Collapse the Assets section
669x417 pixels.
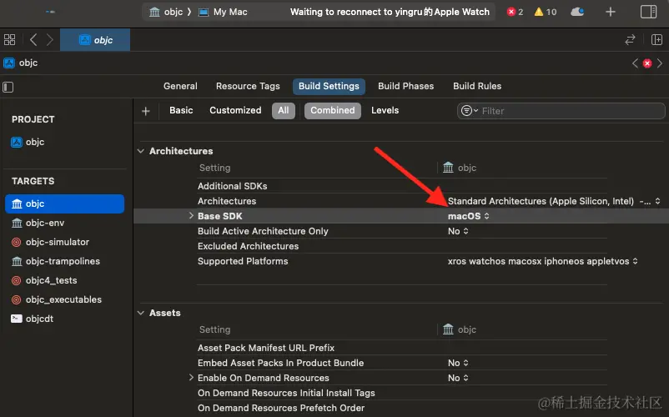[141, 313]
